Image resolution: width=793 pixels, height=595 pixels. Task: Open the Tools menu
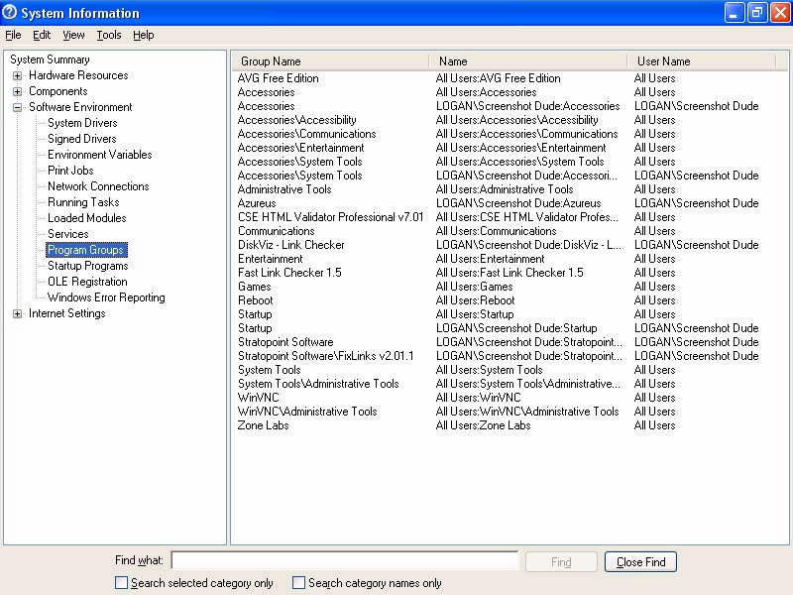[109, 35]
